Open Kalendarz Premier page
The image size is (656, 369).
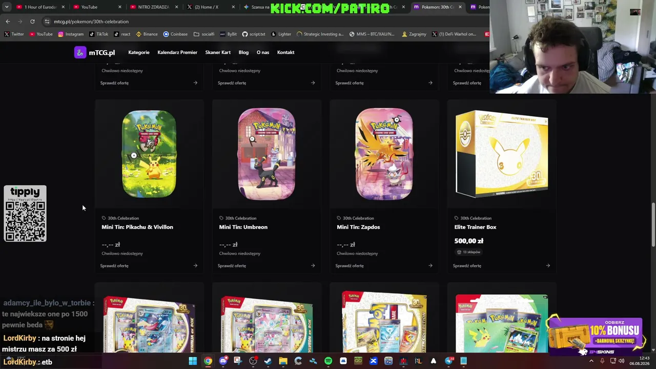coord(177,52)
